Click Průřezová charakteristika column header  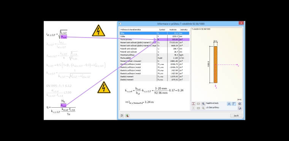click(138, 30)
